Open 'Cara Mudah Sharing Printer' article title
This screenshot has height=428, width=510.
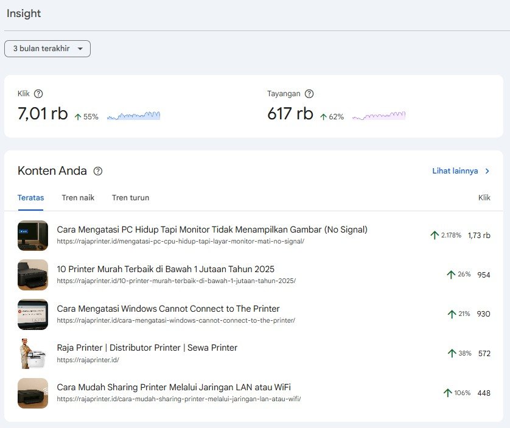coord(173,387)
